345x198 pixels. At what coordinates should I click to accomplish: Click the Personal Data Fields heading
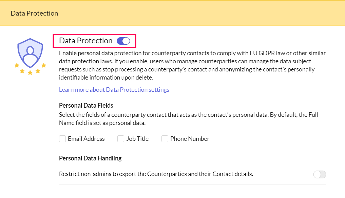pyautogui.click(x=86, y=105)
